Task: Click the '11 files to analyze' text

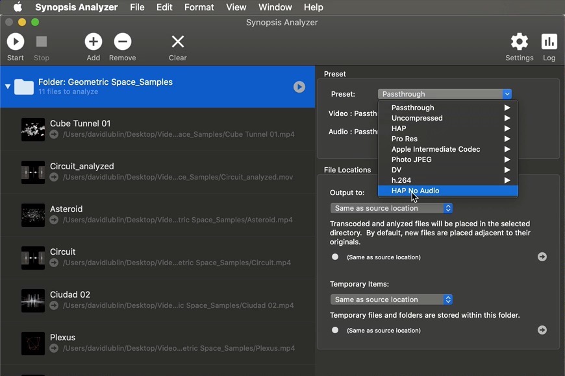Action: (68, 92)
